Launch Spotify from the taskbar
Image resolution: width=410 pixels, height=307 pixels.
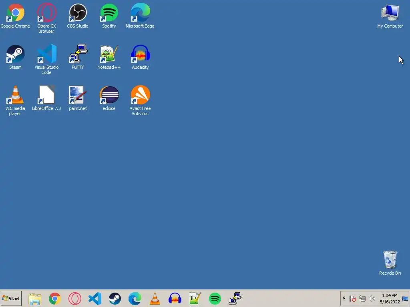pos(215,299)
